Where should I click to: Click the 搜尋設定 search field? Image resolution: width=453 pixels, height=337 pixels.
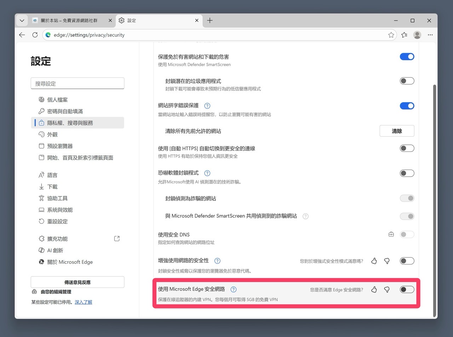(x=78, y=83)
